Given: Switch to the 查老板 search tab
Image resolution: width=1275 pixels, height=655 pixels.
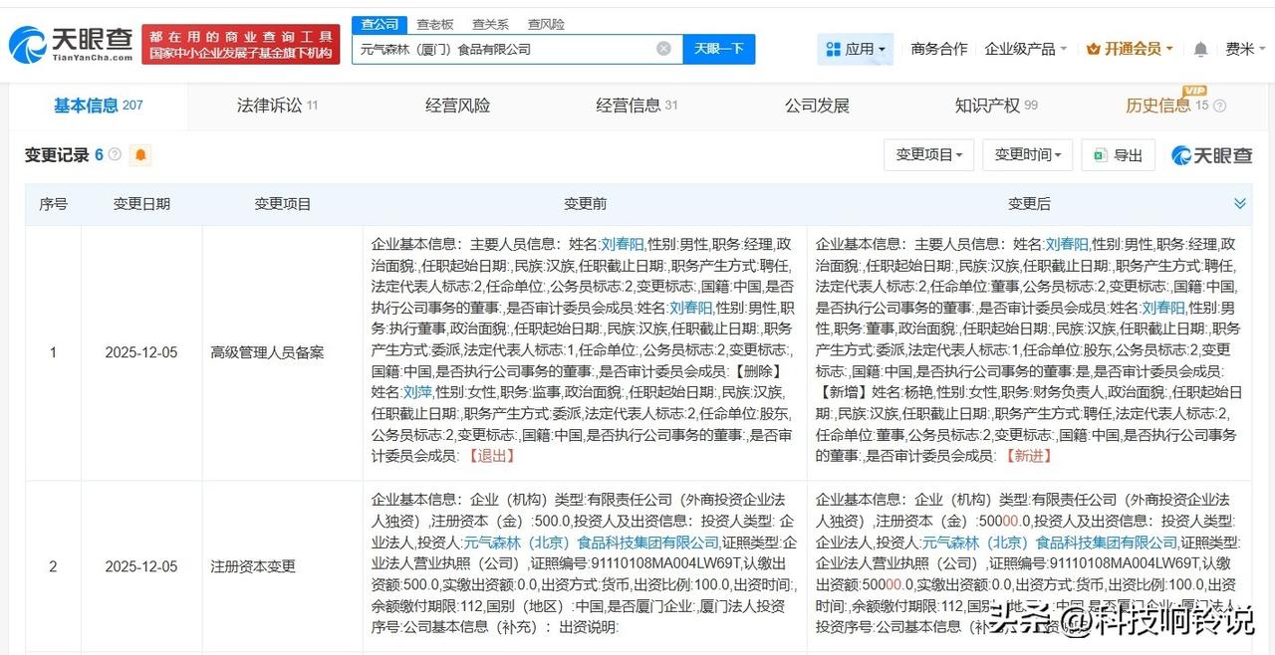Looking at the screenshot, I should [x=435, y=24].
